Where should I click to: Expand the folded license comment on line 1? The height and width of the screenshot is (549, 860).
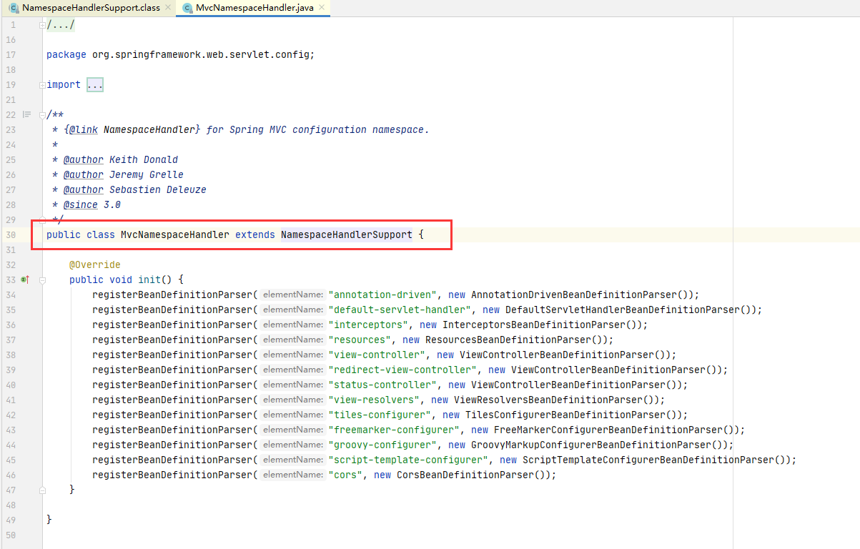tap(43, 25)
